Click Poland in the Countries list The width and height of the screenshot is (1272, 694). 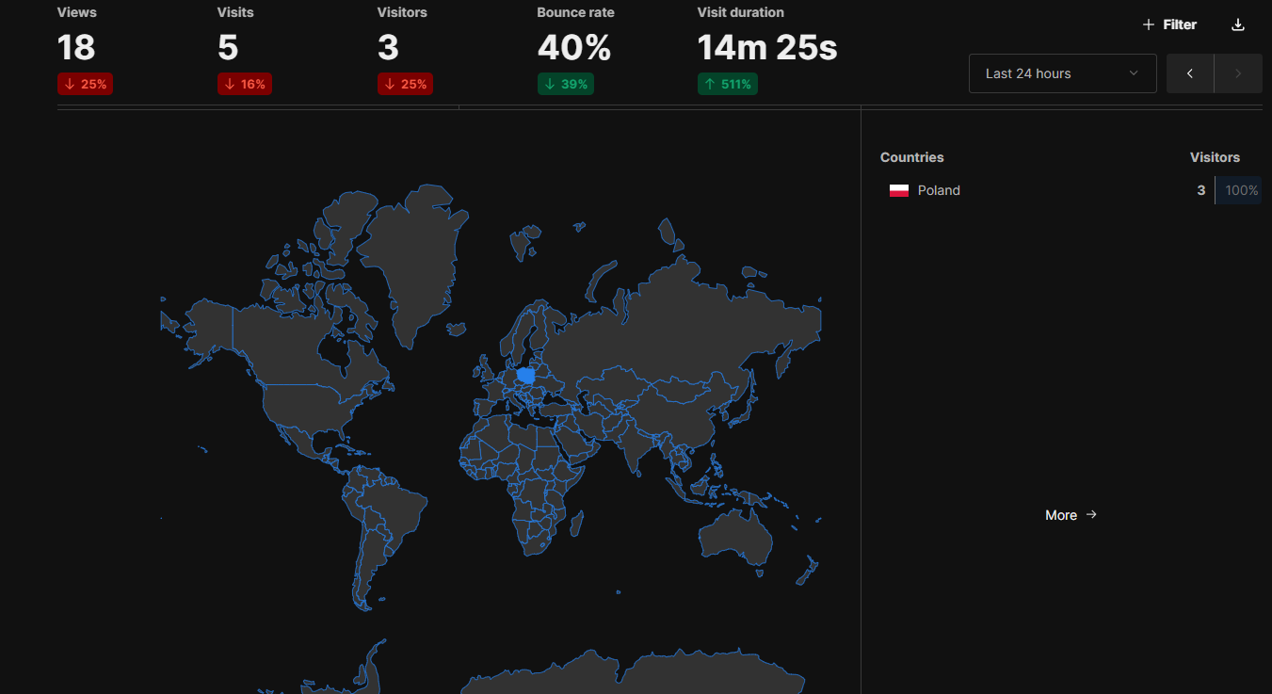(939, 190)
